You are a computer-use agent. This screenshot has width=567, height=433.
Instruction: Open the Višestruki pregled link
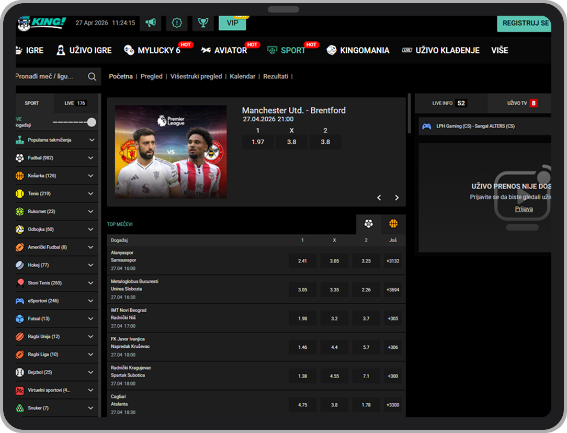[x=196, y=77]
